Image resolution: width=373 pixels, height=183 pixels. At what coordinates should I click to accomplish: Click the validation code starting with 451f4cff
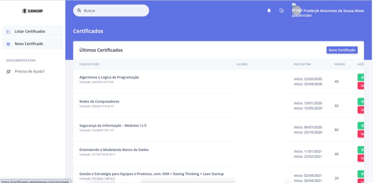point(97,155)
